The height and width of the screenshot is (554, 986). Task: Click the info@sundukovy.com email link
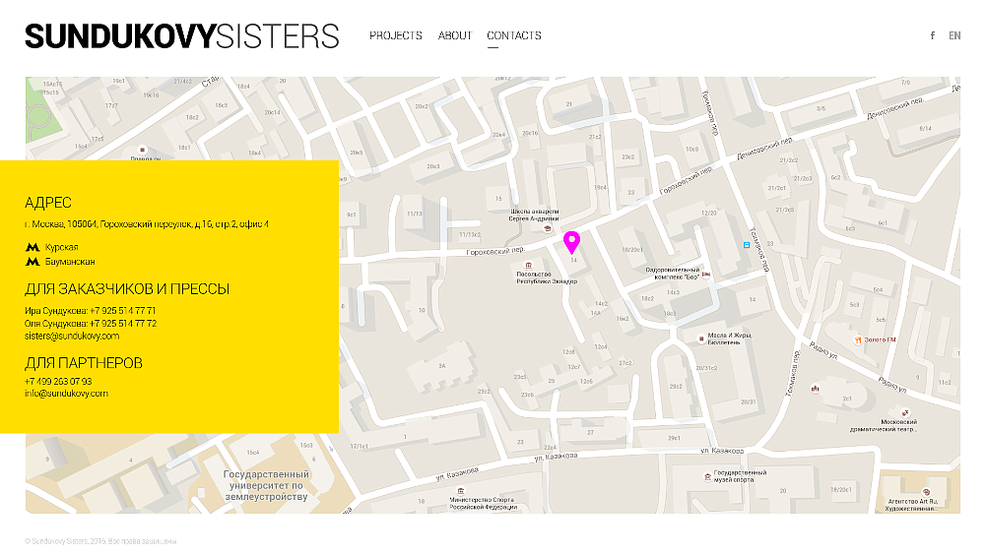click(x=66, y=394)
